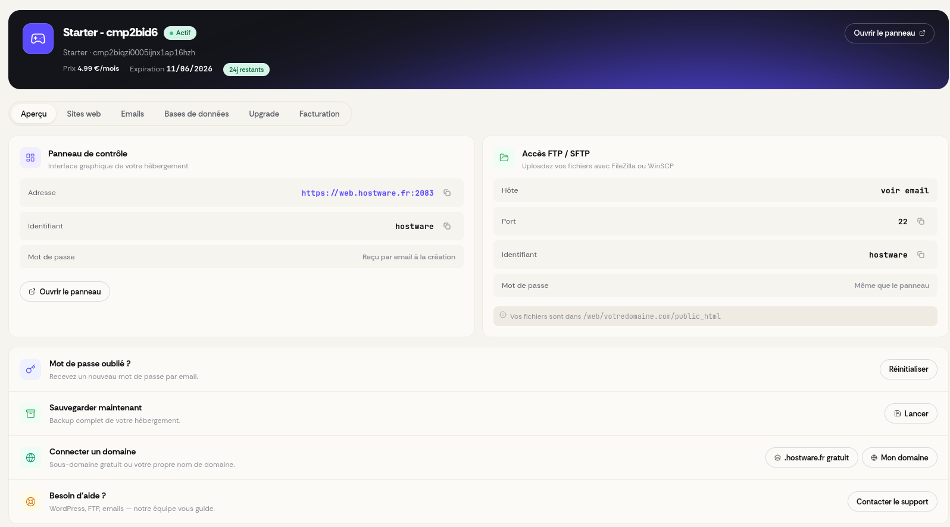The image size is (950, 527).
Task: Launch backup with the Lancer button
Action: point(911,413)
